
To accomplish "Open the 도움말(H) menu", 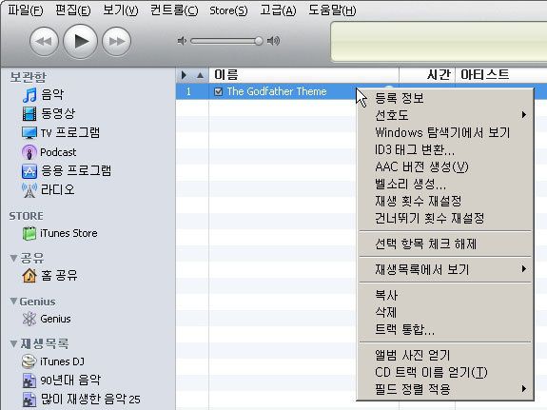I will pyautogui.click(x=332, y=10).
